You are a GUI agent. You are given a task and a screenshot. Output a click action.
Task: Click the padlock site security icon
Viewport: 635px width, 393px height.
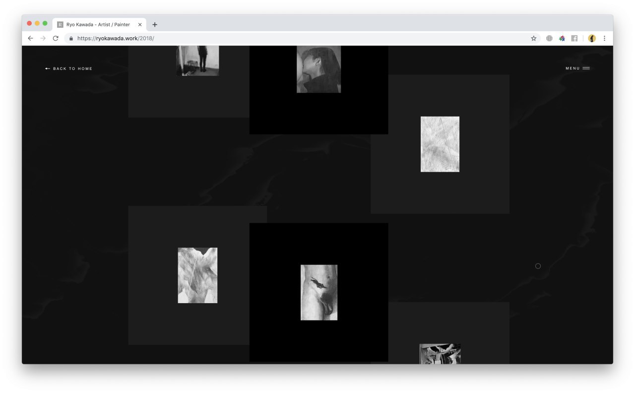point(71,38)
